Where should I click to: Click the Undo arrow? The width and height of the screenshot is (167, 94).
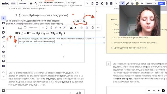(x=3, y=72)
